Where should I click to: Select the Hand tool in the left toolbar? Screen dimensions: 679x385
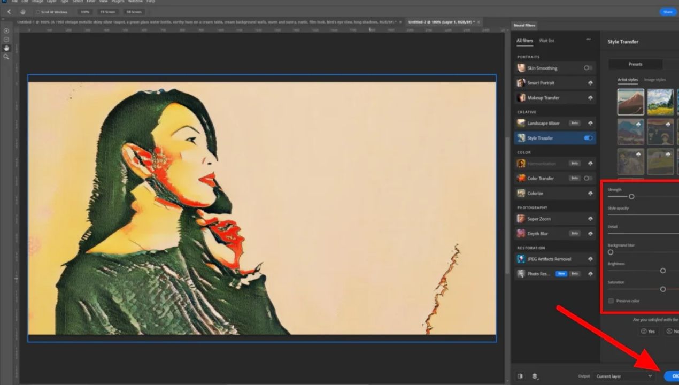click(6, 48)
